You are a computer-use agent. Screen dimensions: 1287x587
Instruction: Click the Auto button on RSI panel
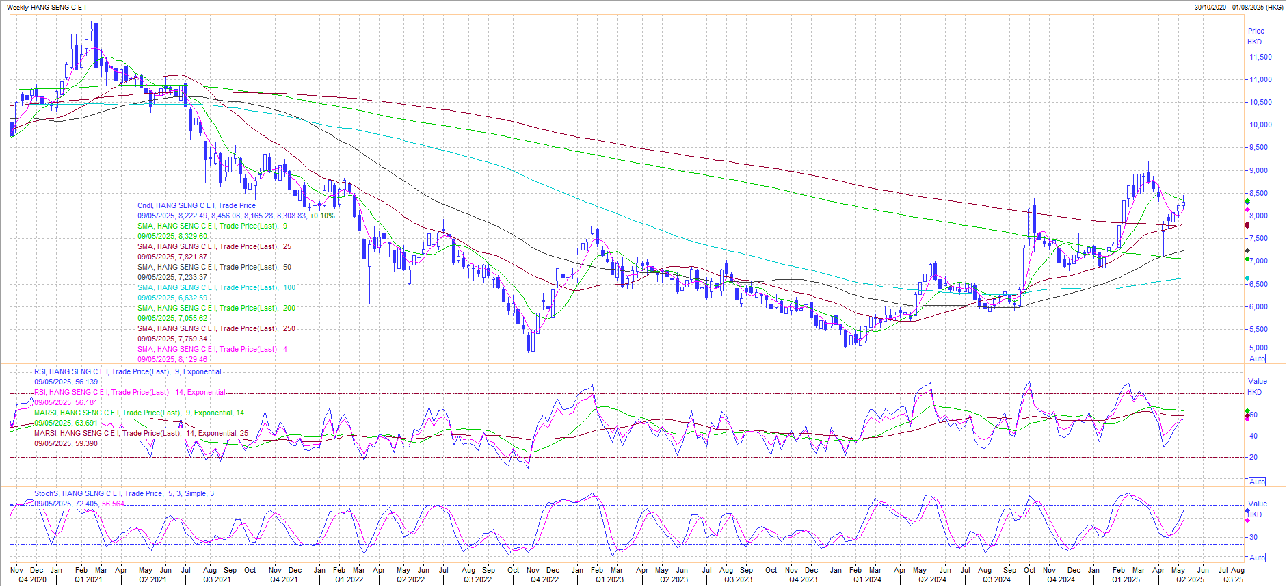tap(1258, 482)
